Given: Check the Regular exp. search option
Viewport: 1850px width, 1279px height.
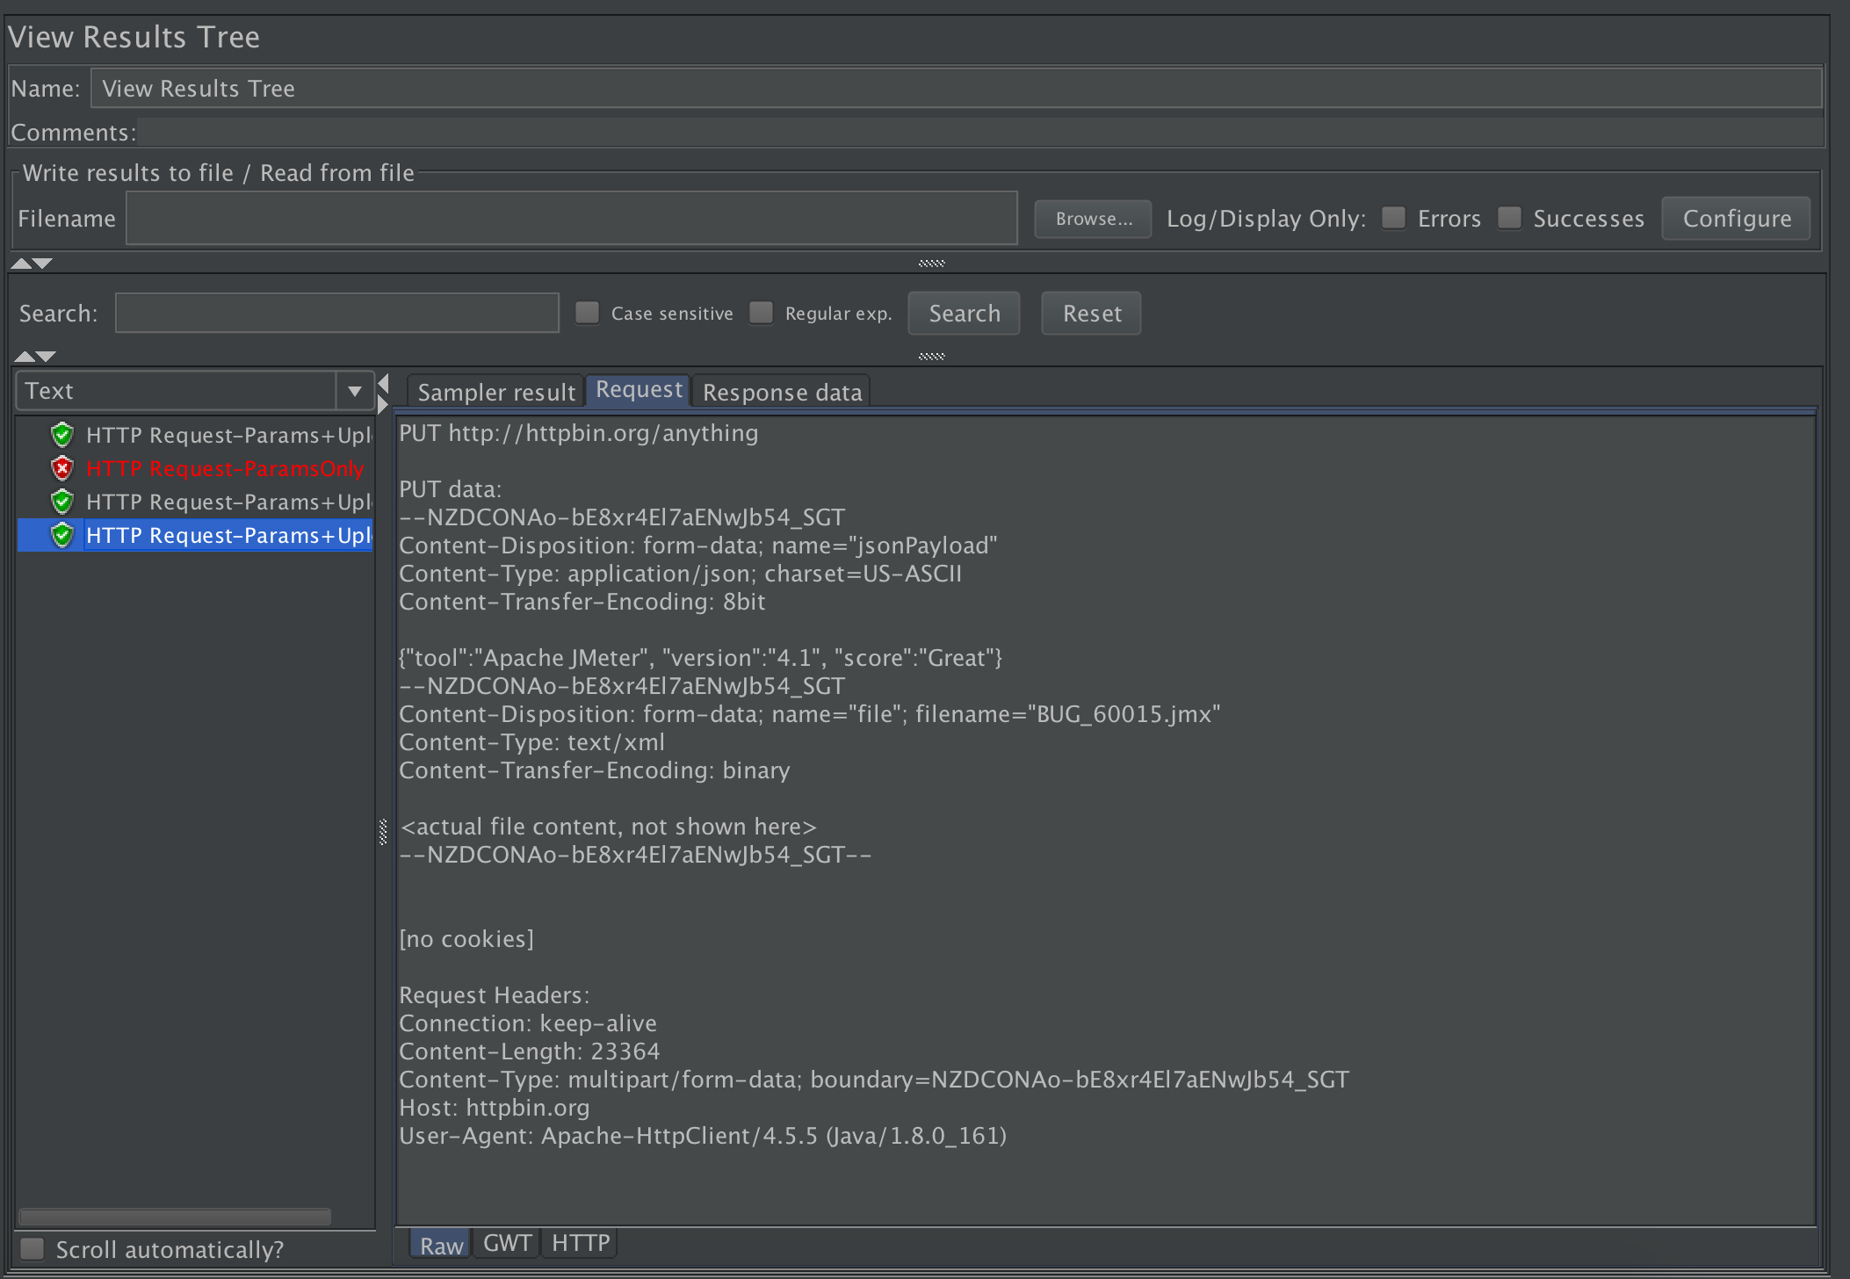Looking at the screenshot, I should coord(761,312).
